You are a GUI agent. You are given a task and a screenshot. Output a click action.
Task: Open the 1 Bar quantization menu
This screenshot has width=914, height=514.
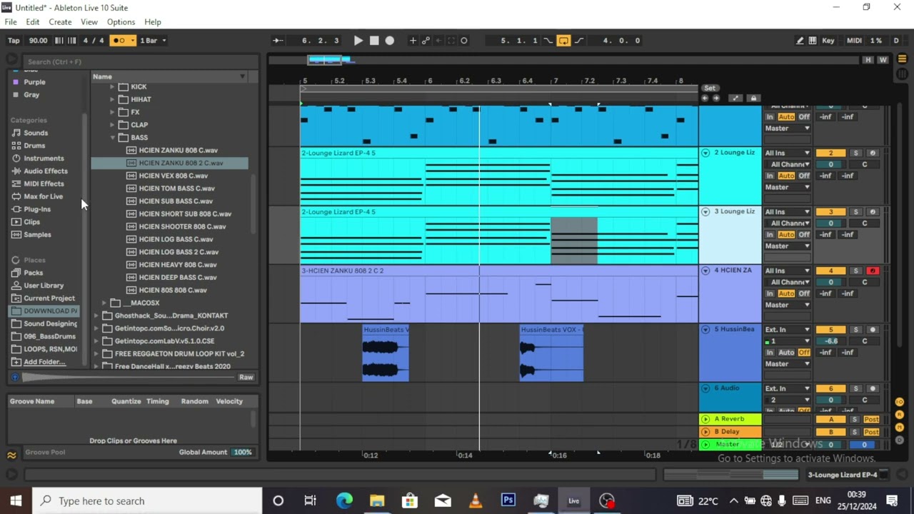click(x=153, y=41)
